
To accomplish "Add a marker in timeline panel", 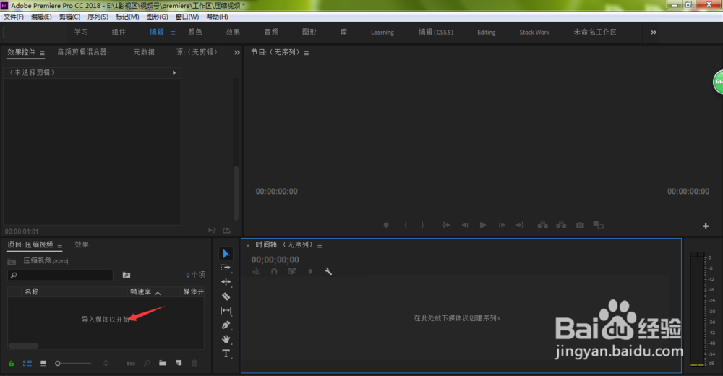I will click(x=310, y=272).
